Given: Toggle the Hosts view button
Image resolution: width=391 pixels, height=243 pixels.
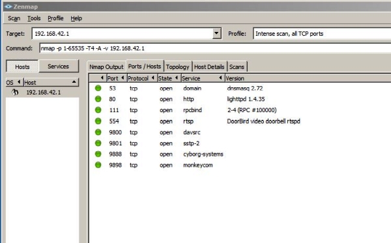Looking at the screenshot, I should point(22,66).
